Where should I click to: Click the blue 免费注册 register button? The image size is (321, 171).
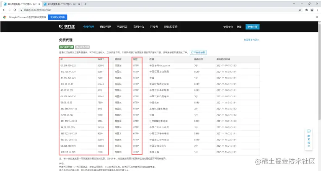[252, 27]
